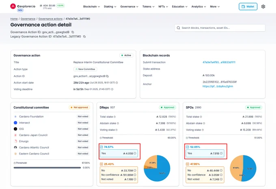Viewport: 276px width, 189px height.
Task: Click the Constitutional committee Threshold info icon
Action: pyautogui.click(x=15, y=163)
